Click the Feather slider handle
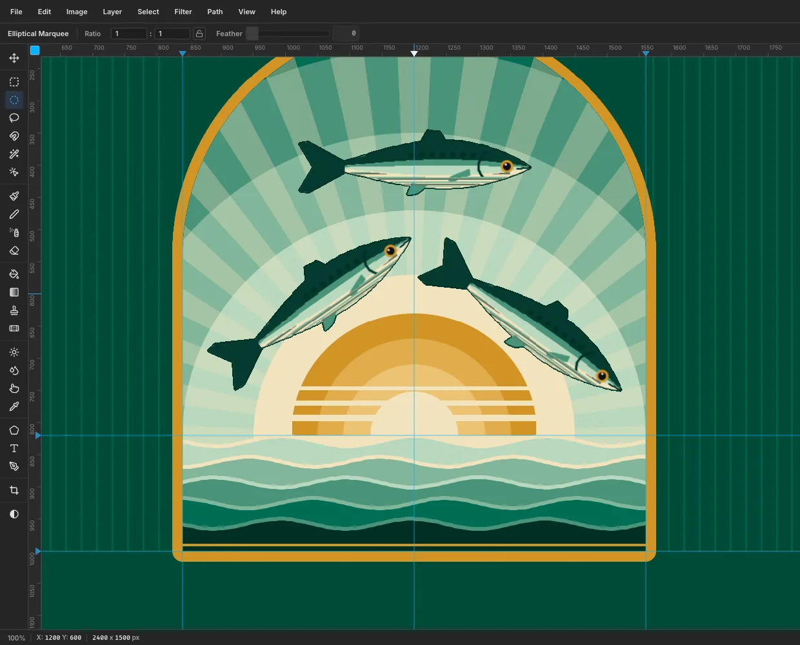The height and width of the screenshot is (645, 800). [x=252, y=34]
